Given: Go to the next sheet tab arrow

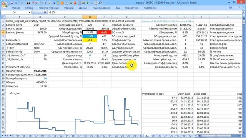Looking at the screenshot, I should point(8,136).
